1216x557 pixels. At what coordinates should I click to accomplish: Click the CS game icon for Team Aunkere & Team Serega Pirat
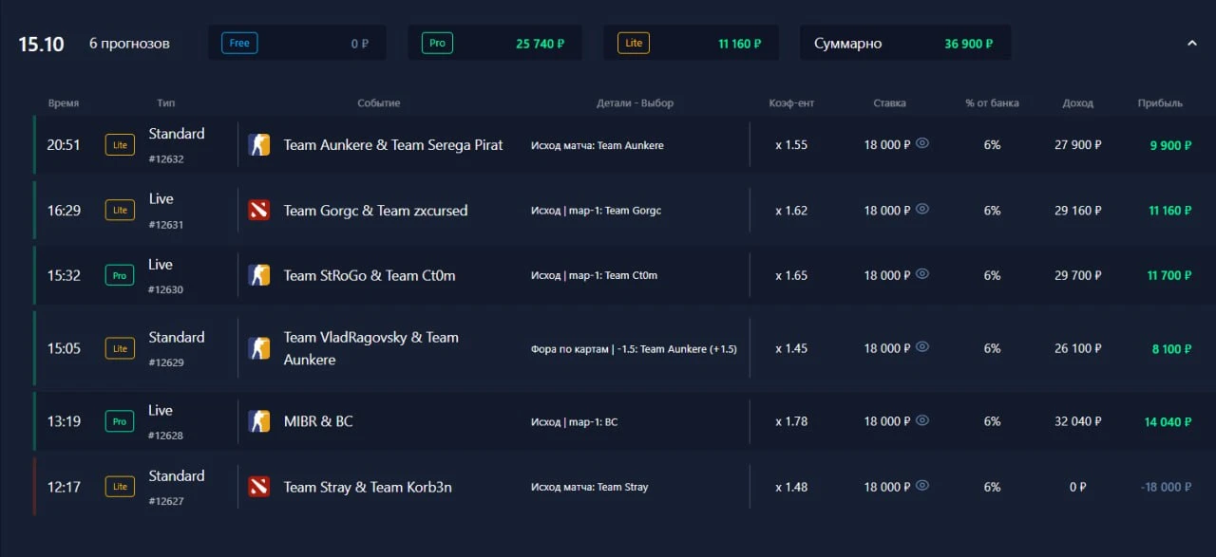(x=259, y=145)
